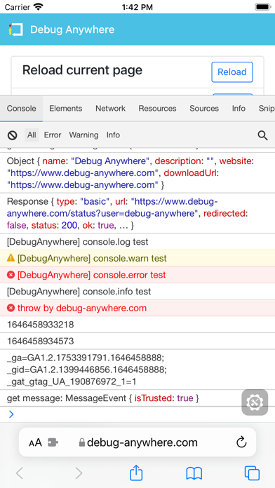Image resolution: width=275 pixels, height=488 pixels.
Task: Click the log value 1646458934573
Action: [40, 341]
